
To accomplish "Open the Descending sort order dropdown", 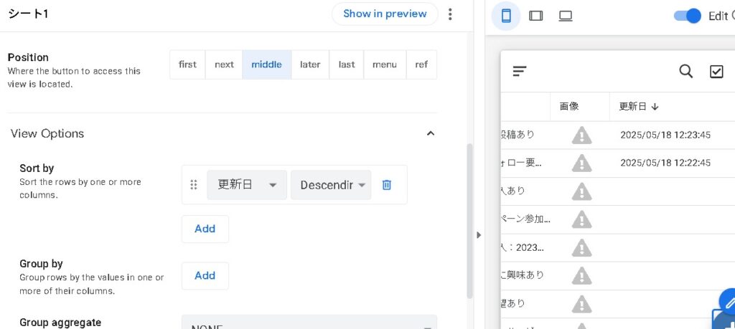I will click(x=331, y=185).
